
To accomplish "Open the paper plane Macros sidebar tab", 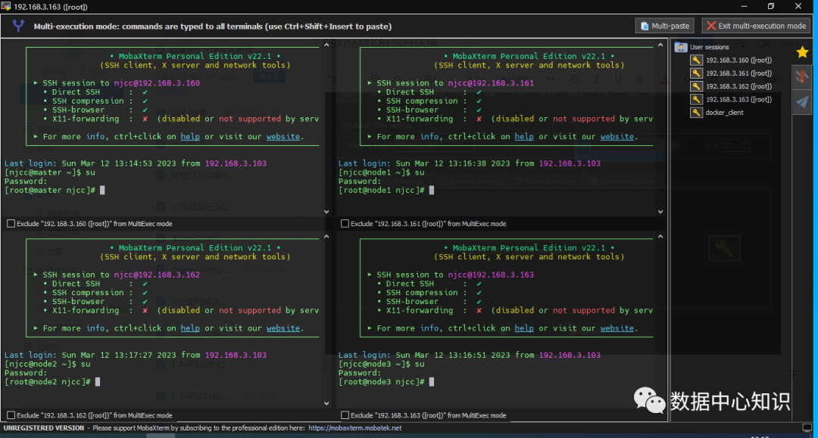I will click(802, 102).
